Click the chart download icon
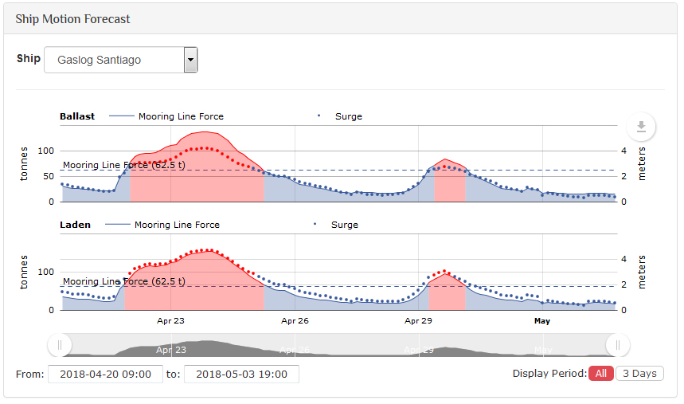 (641, 127)
